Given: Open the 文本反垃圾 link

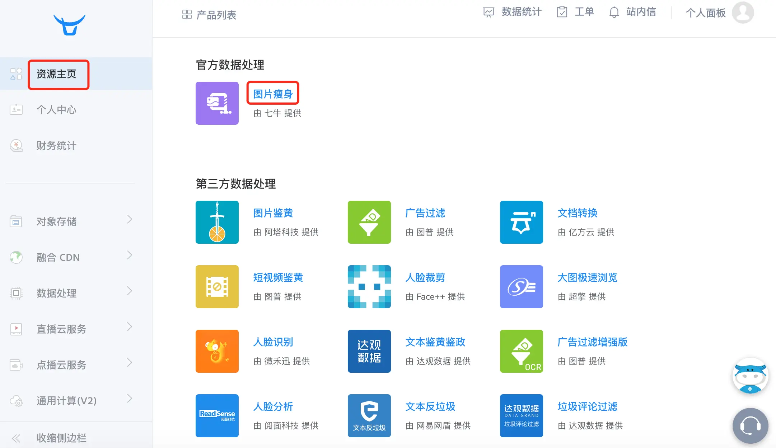Looking at the screenshot, I should coord(430,406).
